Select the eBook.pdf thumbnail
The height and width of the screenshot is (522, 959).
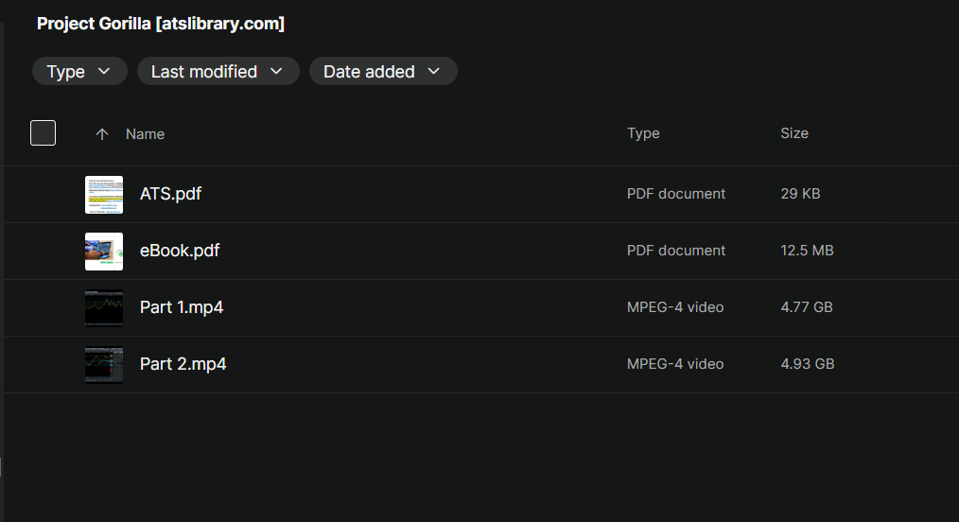104,252
